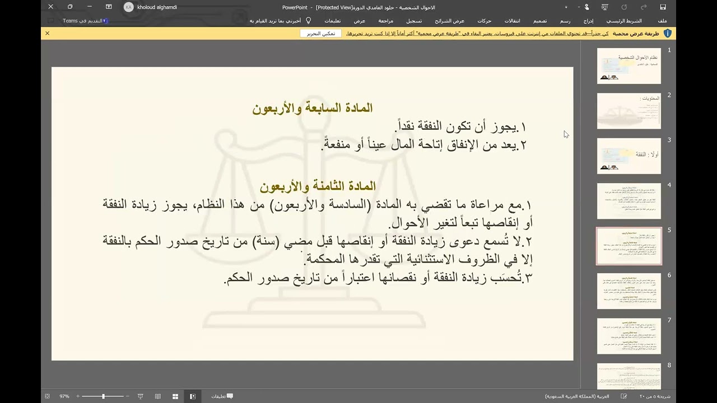This screenshot has height=403, width=717.
Task: Open رسم (Draw) tab
Action: click(x=565, y=21)
